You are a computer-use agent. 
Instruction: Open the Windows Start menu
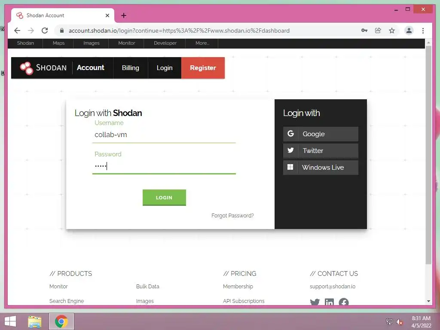pyautogui.click(x=10, y=321)
